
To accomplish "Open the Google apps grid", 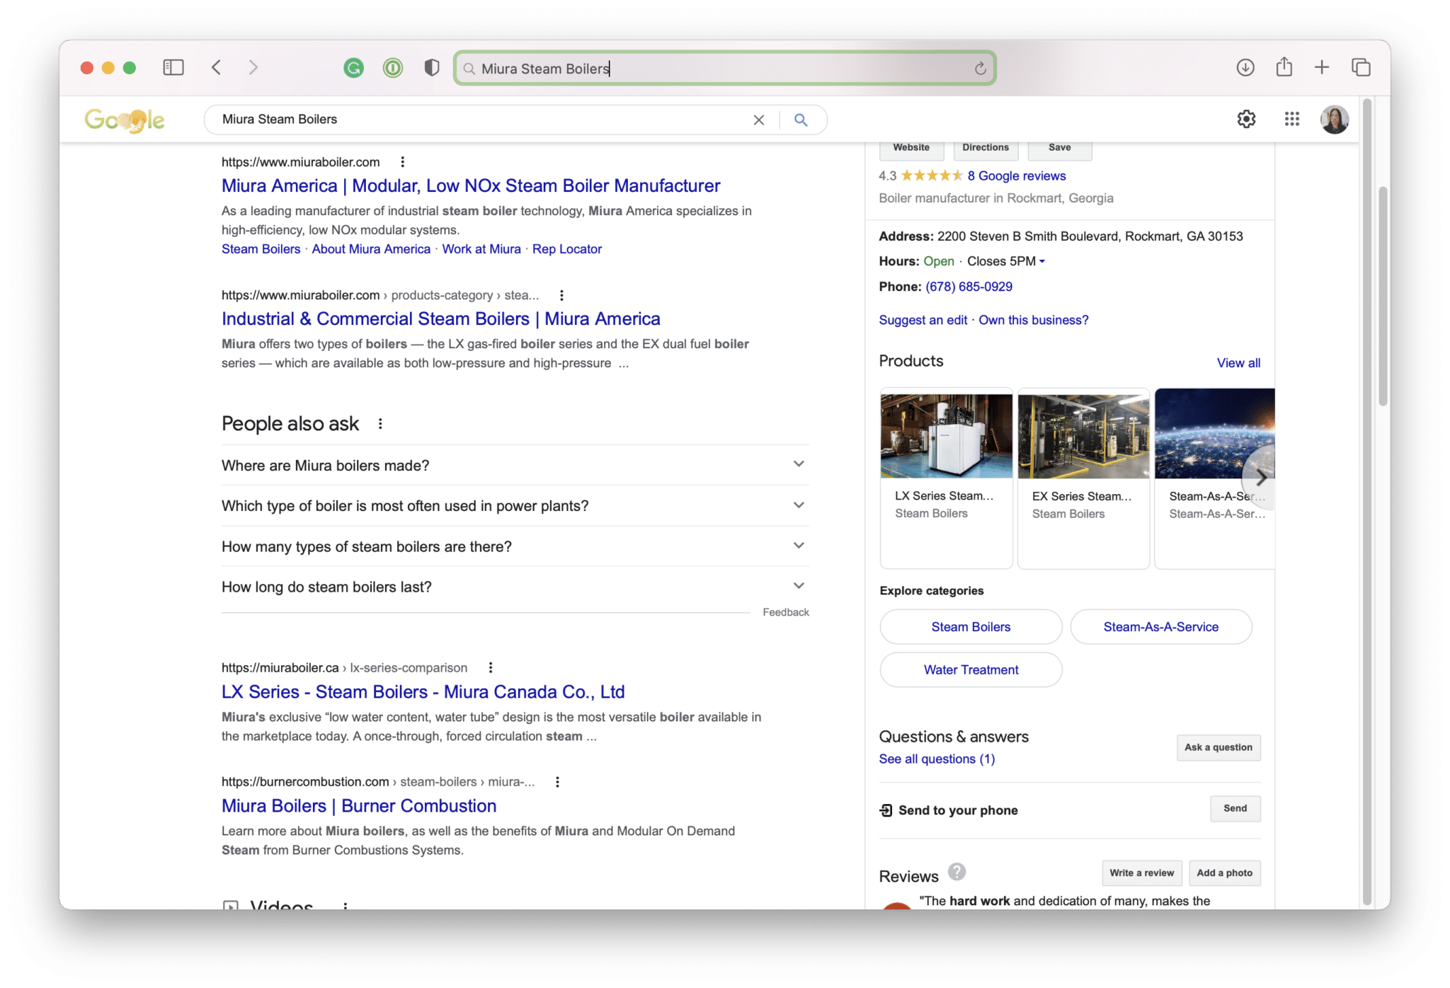I will point(1292,119).
